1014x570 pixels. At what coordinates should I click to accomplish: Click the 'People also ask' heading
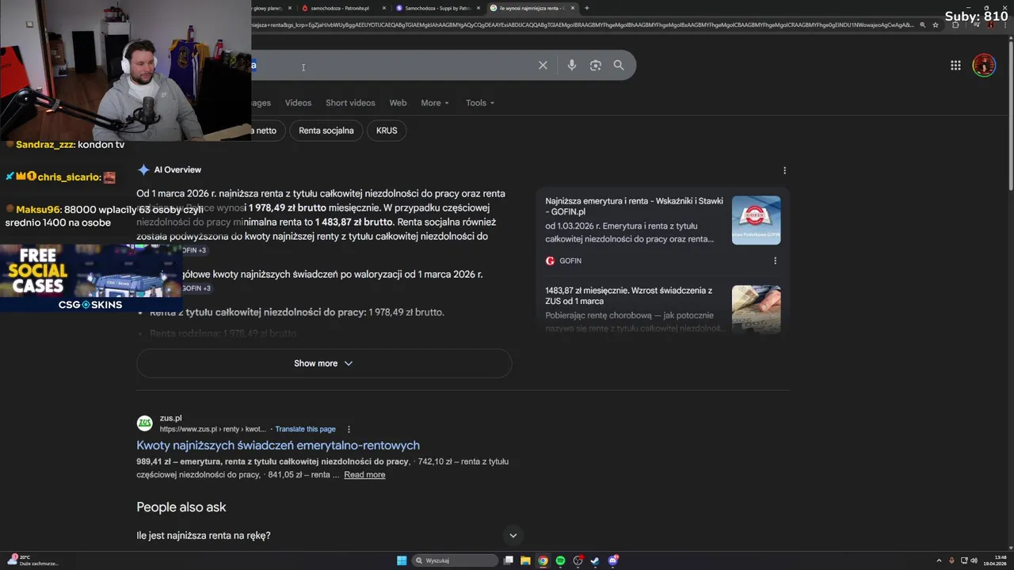(x=181, y=507)
